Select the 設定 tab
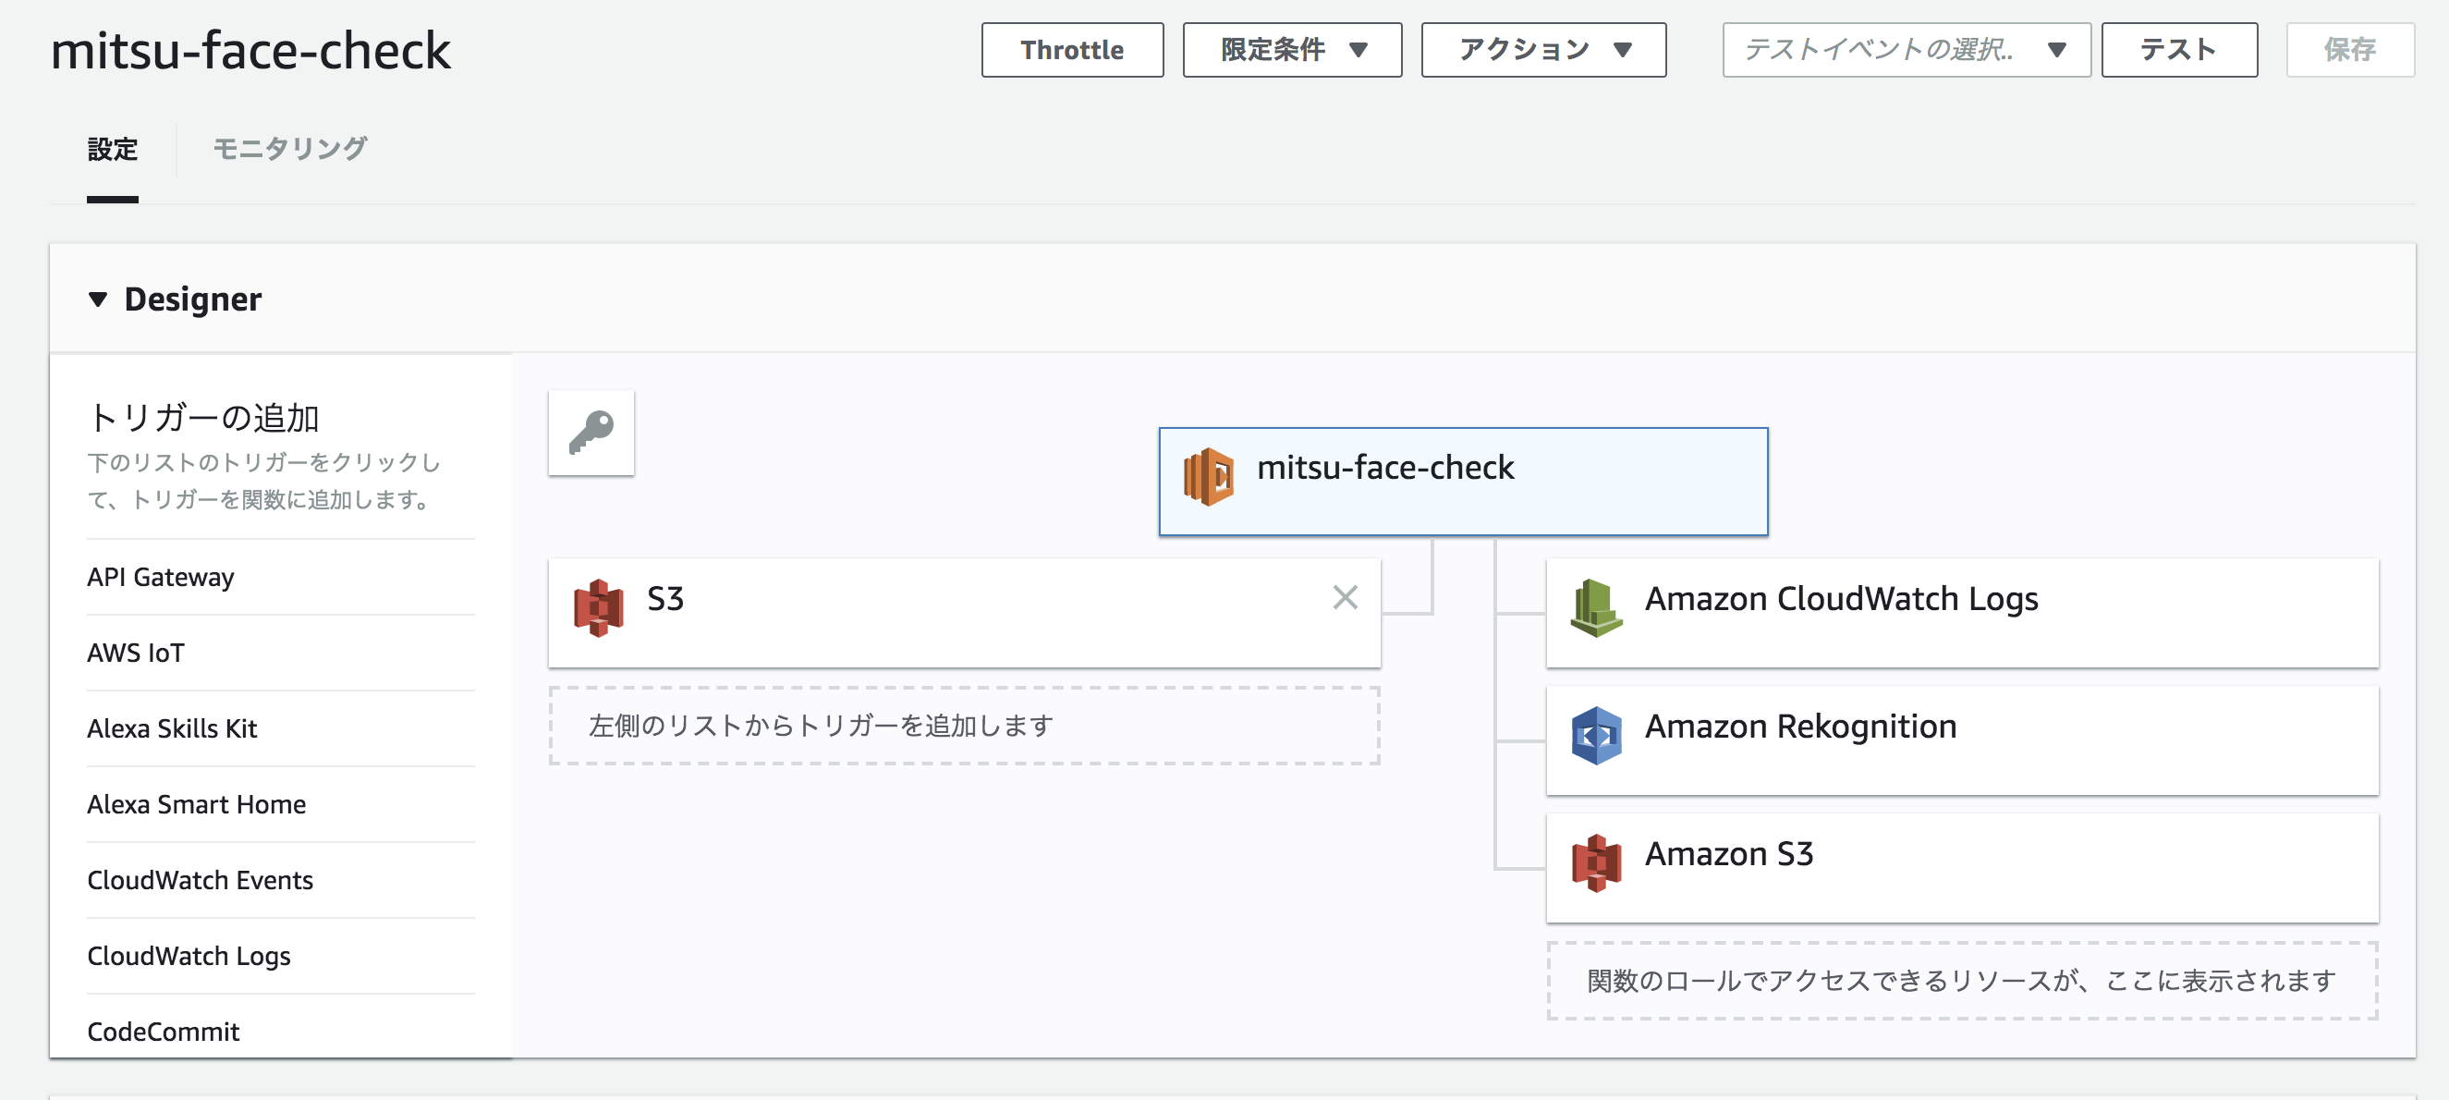 pyautogui.click(x=112, y=149)
